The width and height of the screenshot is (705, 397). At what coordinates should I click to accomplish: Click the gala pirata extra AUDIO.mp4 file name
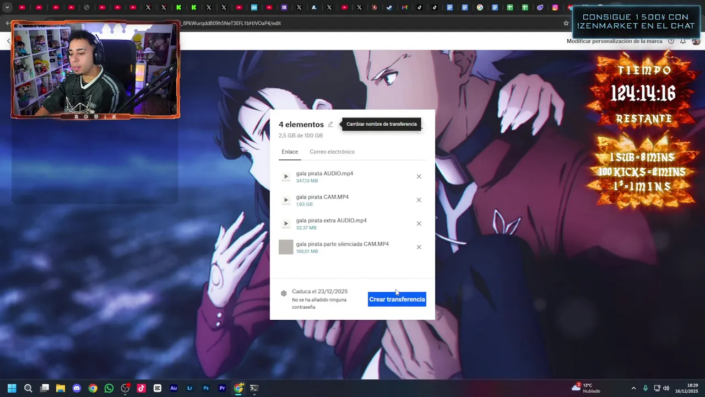[x=331, y=221]
